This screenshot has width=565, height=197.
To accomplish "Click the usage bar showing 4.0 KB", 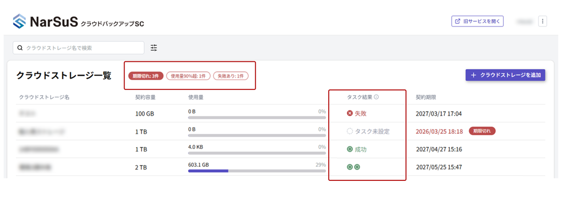I will (257, 153).
